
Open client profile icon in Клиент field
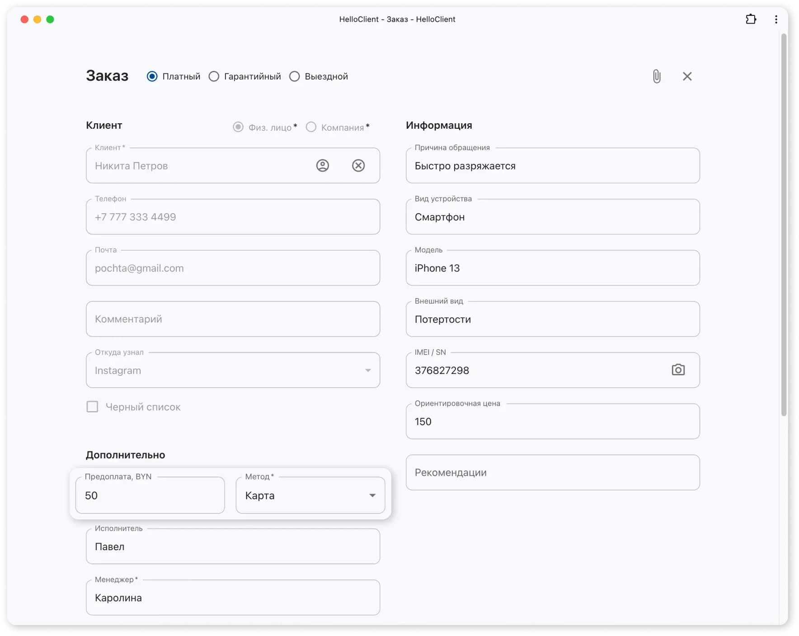click(x=322, y=166)
